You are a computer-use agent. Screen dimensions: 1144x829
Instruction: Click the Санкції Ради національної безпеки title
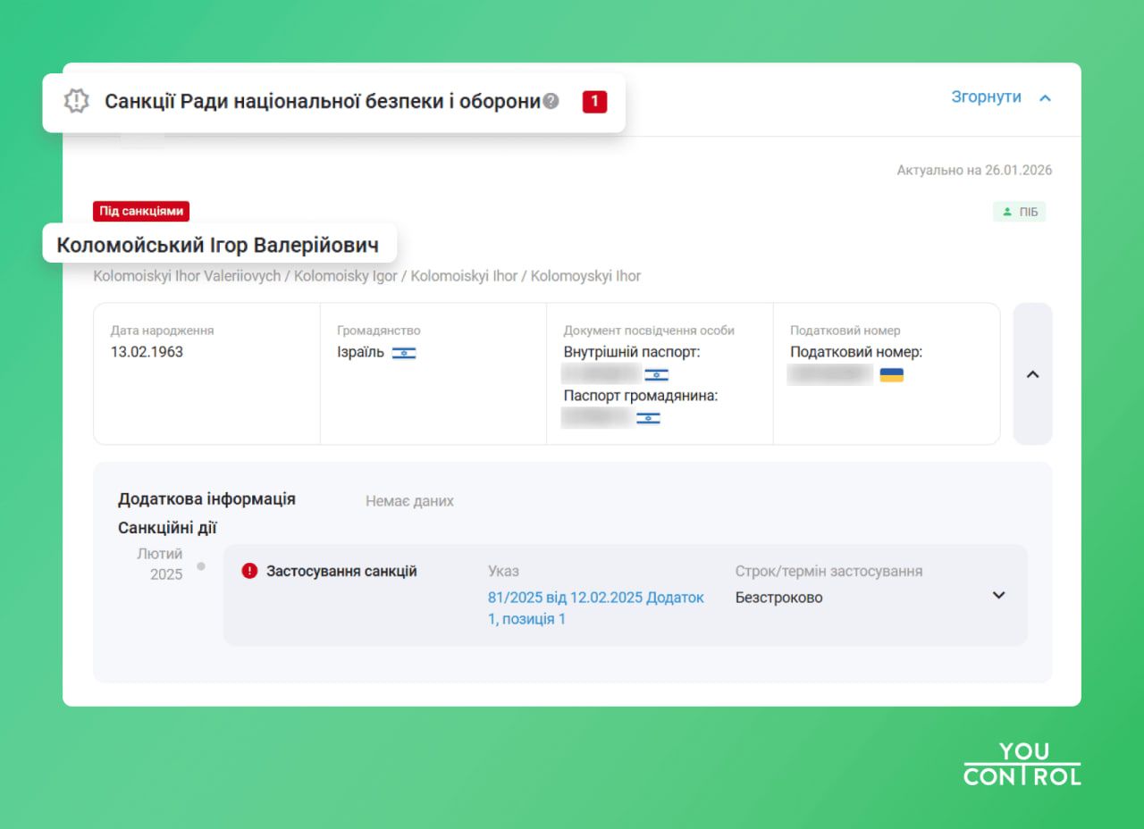323,101
